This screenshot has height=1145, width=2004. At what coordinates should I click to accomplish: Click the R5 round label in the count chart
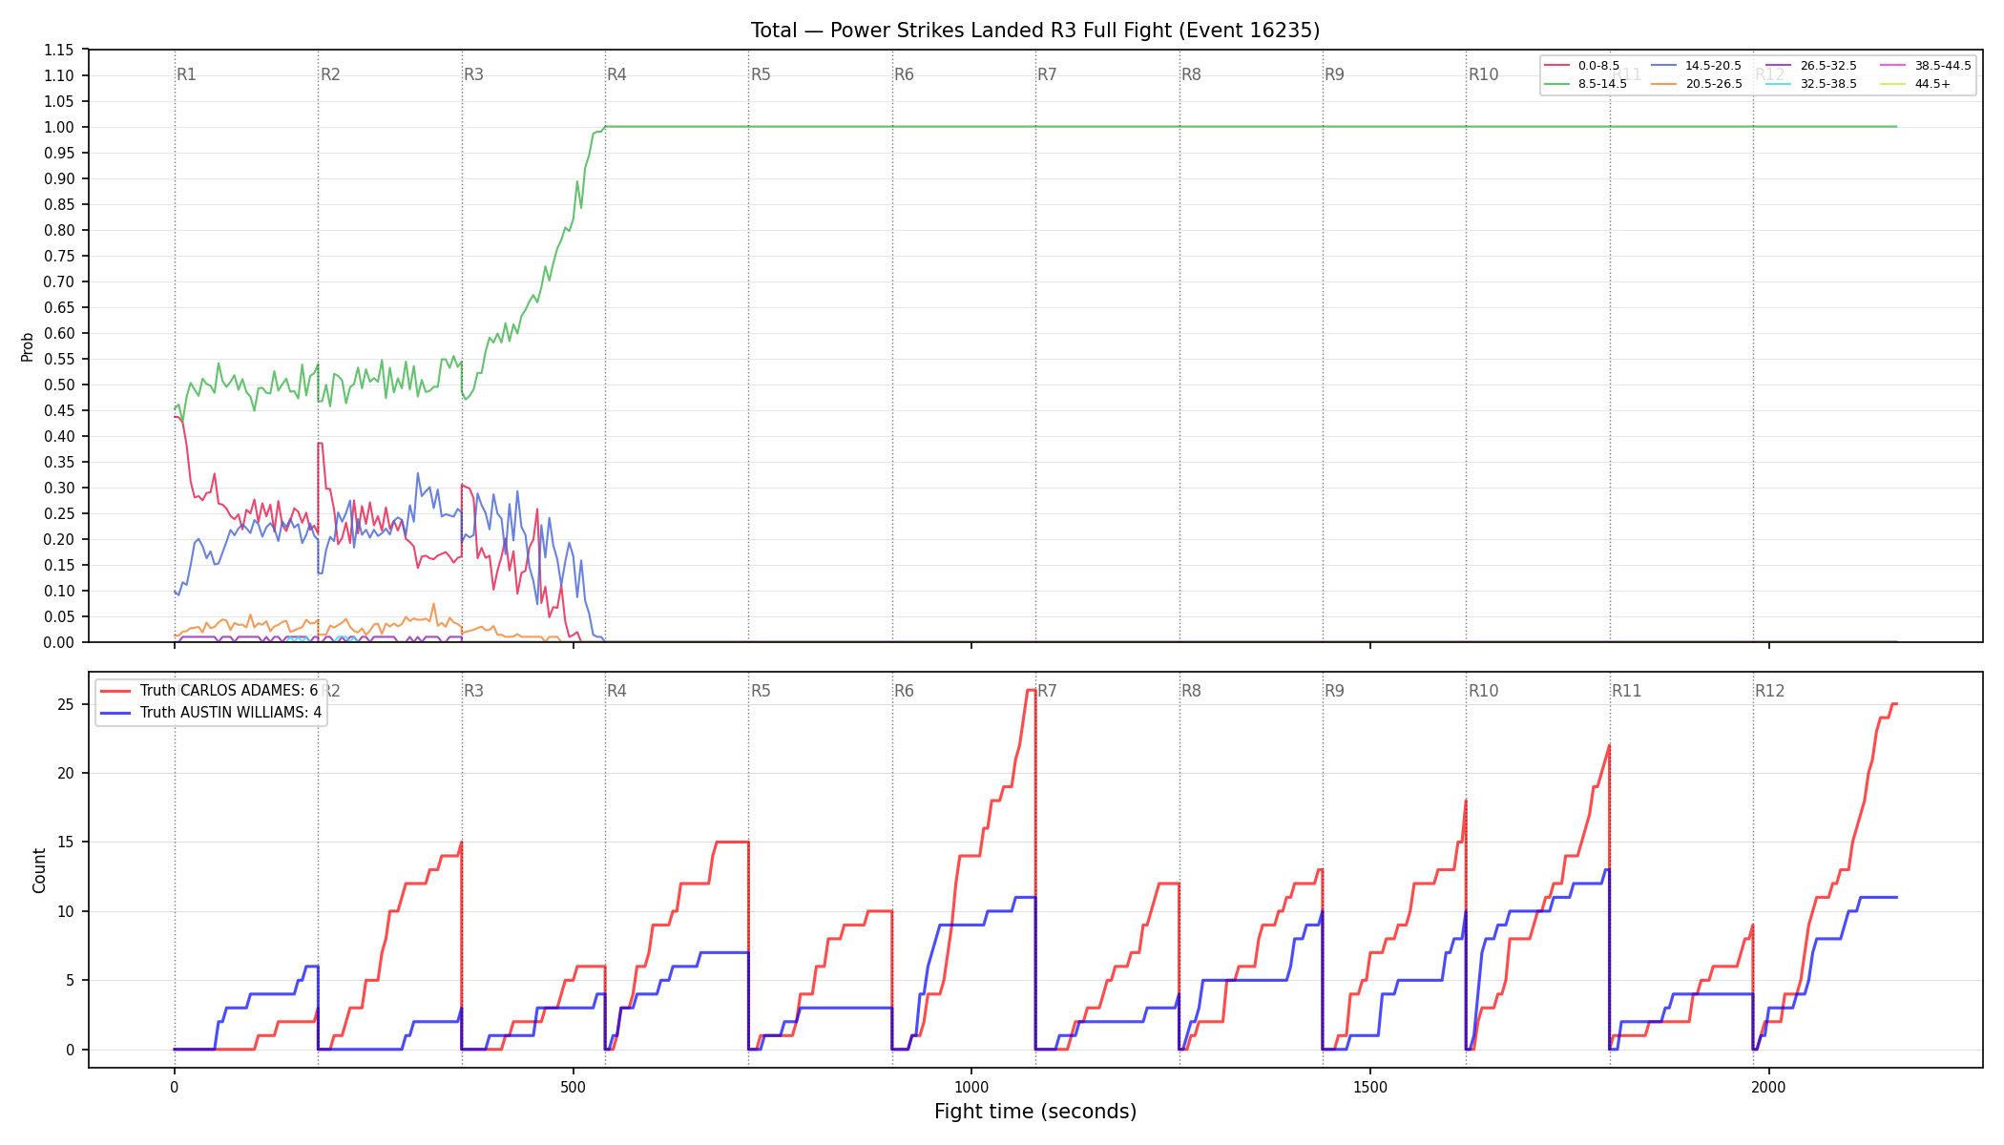pyautogui.click(x=761, y=691)
